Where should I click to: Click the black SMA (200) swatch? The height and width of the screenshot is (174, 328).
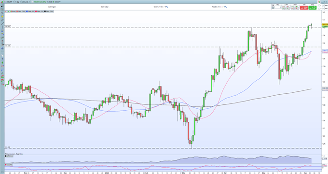pyautogui.click(x=45, y=11)
